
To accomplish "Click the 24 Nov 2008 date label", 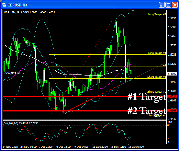I will (x=10, y=147).
